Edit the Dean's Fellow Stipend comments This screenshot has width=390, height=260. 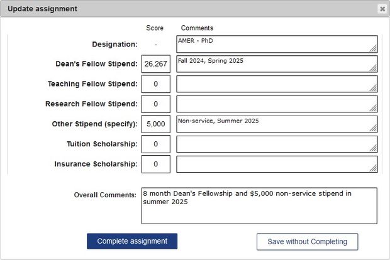tap(276, 64)
